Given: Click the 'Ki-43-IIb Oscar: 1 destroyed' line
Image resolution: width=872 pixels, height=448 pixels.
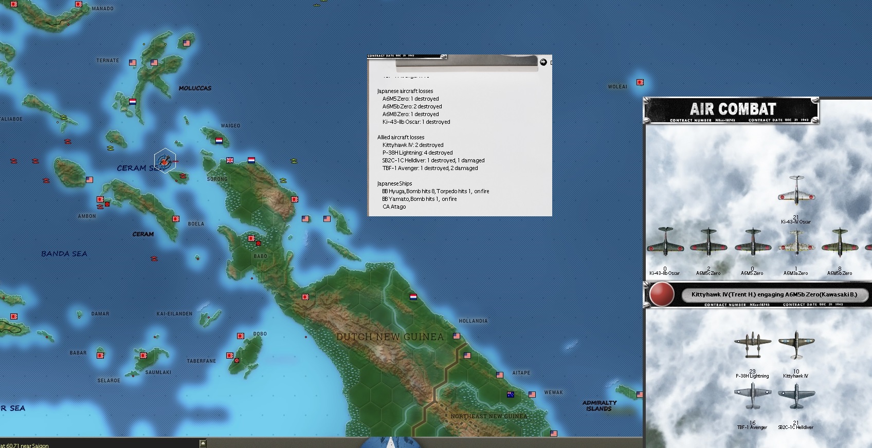Looking at the screenshot, I should [x=416, y=122].
